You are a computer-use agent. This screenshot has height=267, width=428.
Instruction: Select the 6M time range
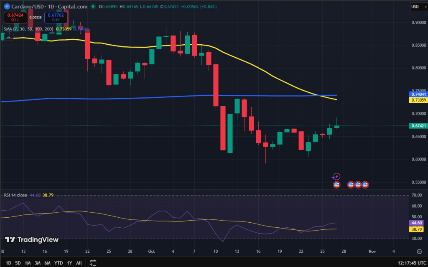[47, 263]
